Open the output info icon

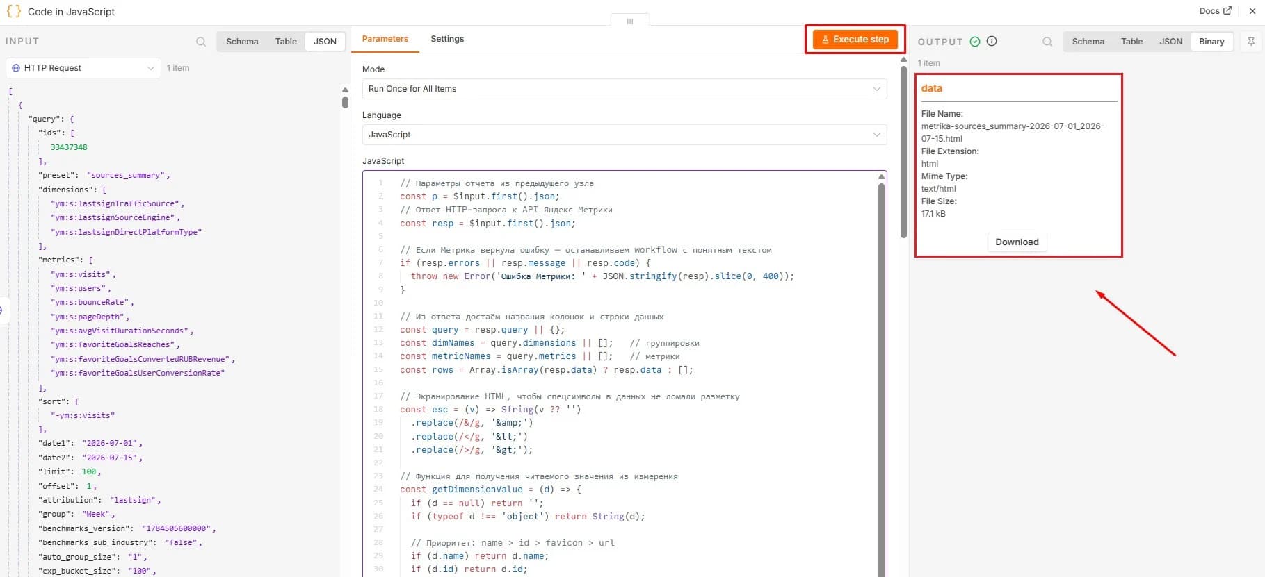tap(992, 41)
